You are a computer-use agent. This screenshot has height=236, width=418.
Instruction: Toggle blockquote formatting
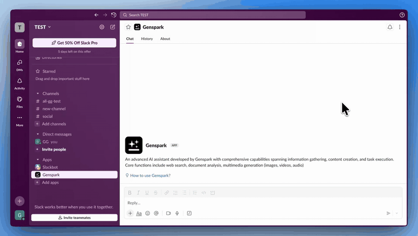coord(195,193)
